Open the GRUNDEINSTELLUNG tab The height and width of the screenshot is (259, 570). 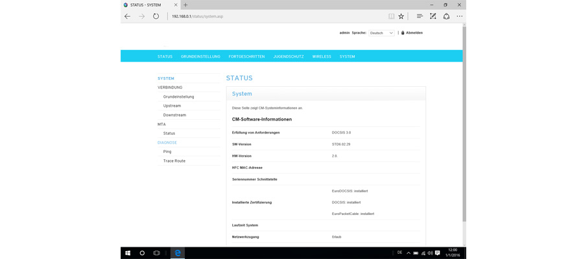pos(200,57)
